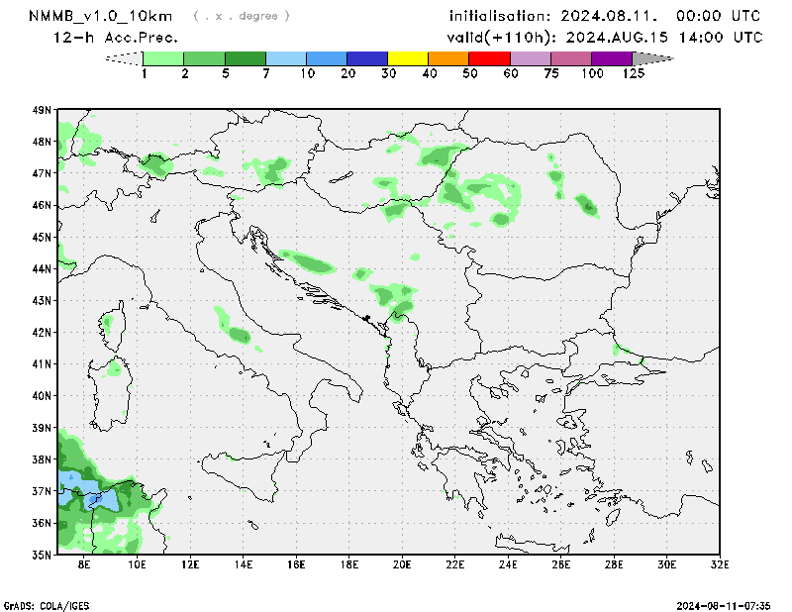The height and width of the screenshot is (612, 792).
Task: Click the valid(+110h) forecast time text
Action: [x=605, y=37]
